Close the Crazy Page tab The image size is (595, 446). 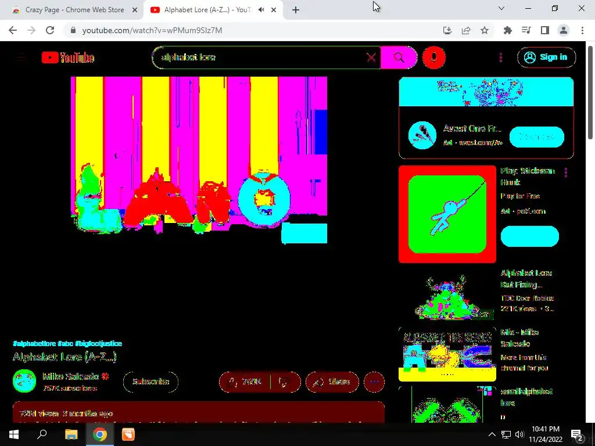coord(135,10)
